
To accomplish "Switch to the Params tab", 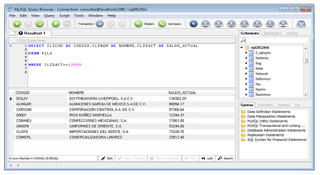I will coord(284,105).
